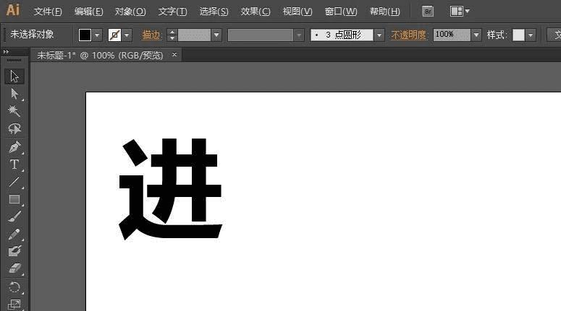The image size is (561, 311).
Task: Select the Direct Selection tool
Action: pyautogui.click(x=14, y=94)
